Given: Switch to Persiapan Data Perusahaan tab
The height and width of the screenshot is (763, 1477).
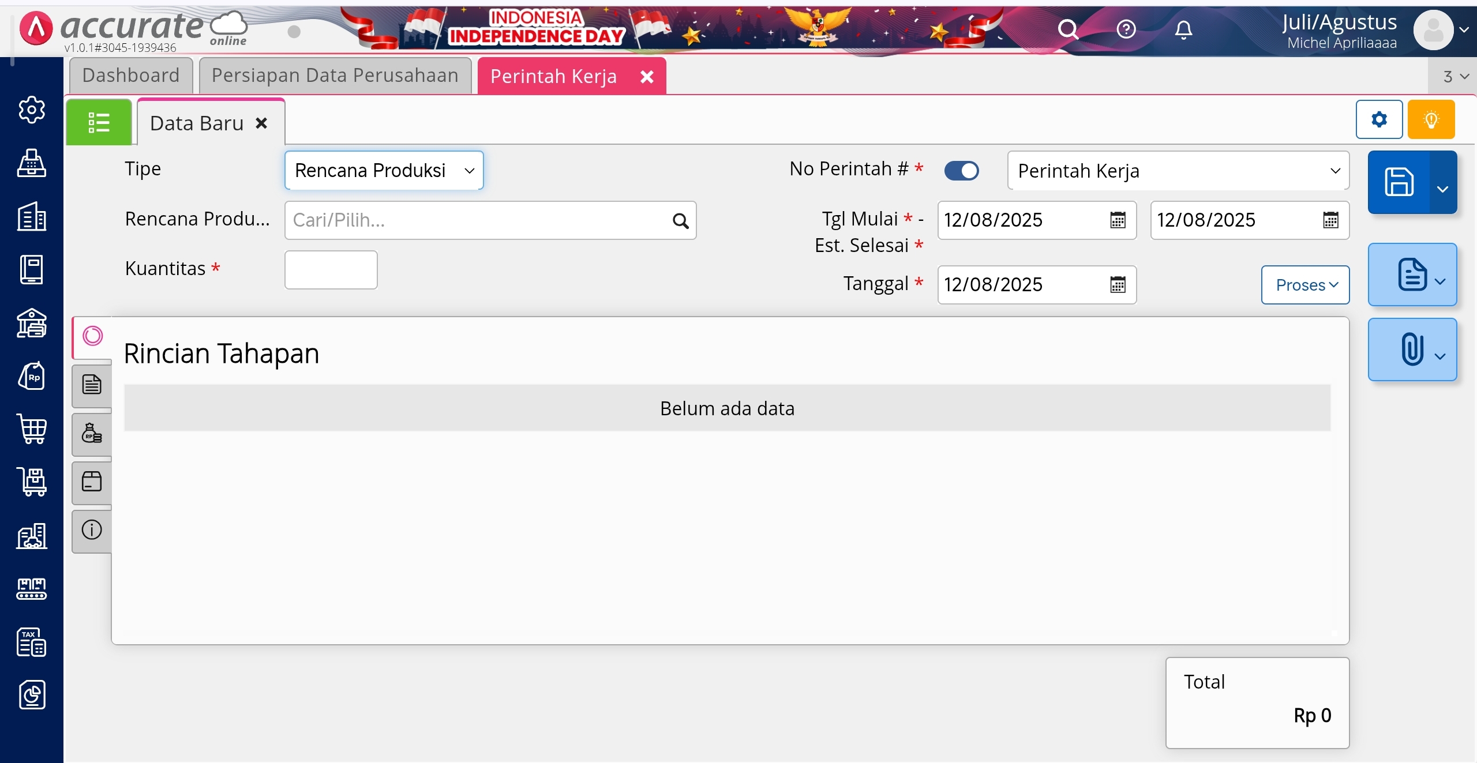Looking at the screenshot, I should [335, 76].
